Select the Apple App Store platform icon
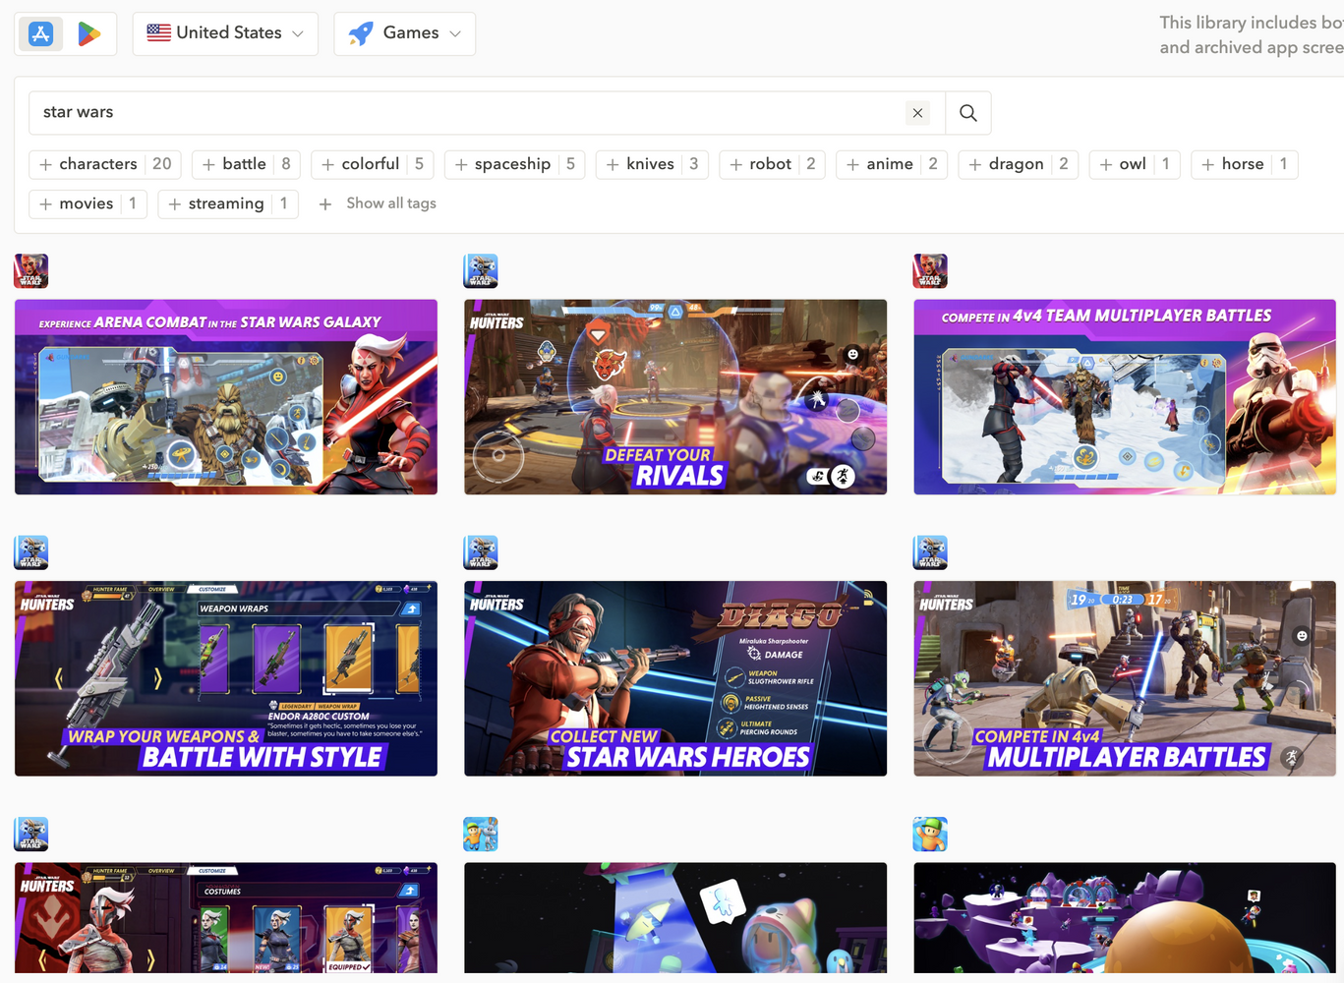1344x983 pixels. point(41,33)
